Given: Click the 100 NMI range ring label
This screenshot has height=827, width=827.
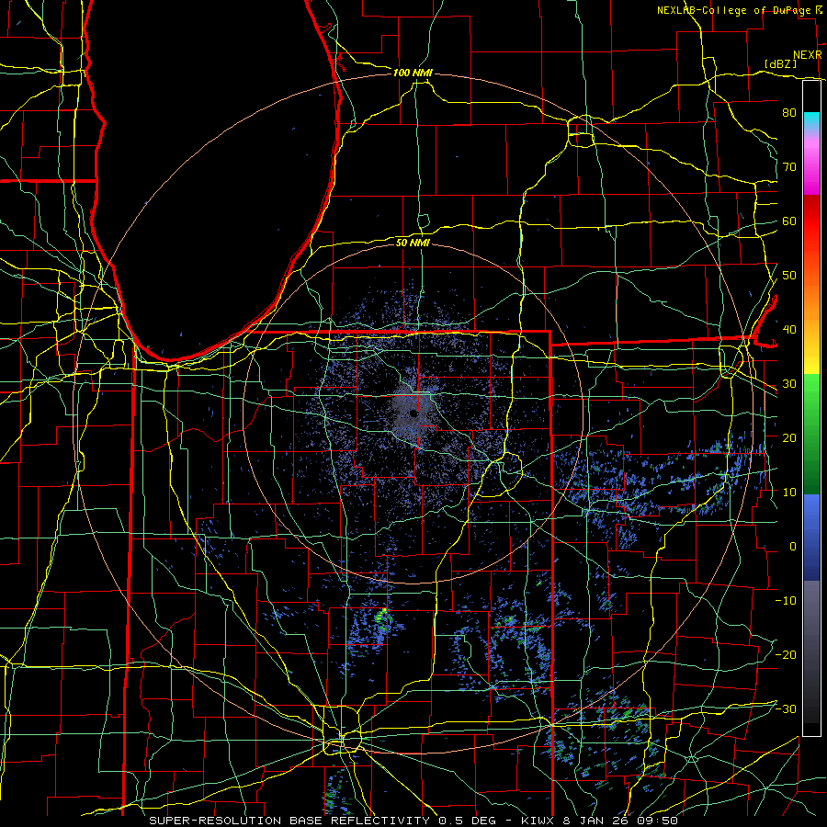Looking at the screenshot, I should coord(413,73).
